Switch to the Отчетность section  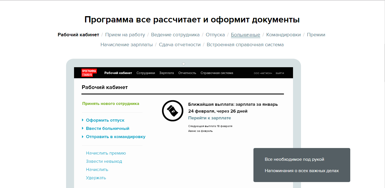pyautogui.click(x=187, y=73)
